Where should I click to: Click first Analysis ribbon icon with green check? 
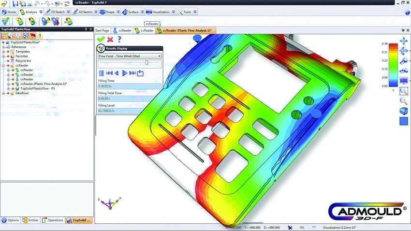(5, 21)
